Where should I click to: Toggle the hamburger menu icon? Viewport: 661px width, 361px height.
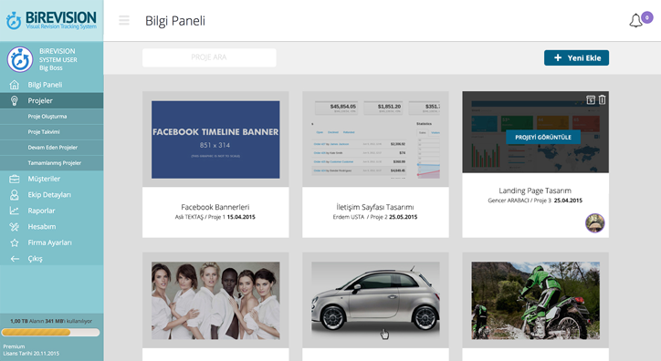(124, 20)
